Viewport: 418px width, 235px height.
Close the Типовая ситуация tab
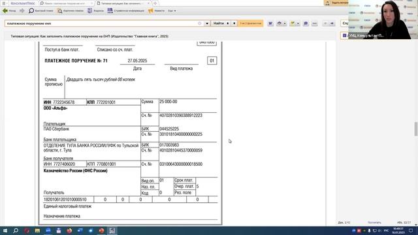click(x=148, y=3)
